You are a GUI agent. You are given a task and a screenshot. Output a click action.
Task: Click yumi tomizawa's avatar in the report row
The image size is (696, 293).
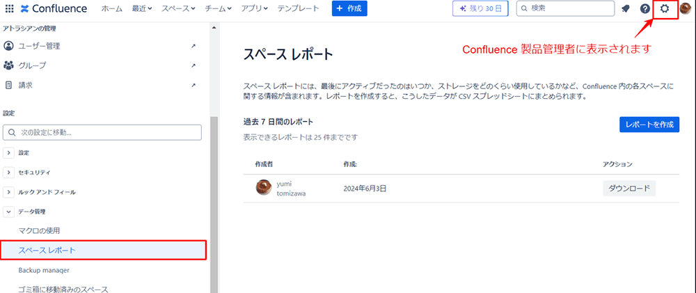[264, 187]
